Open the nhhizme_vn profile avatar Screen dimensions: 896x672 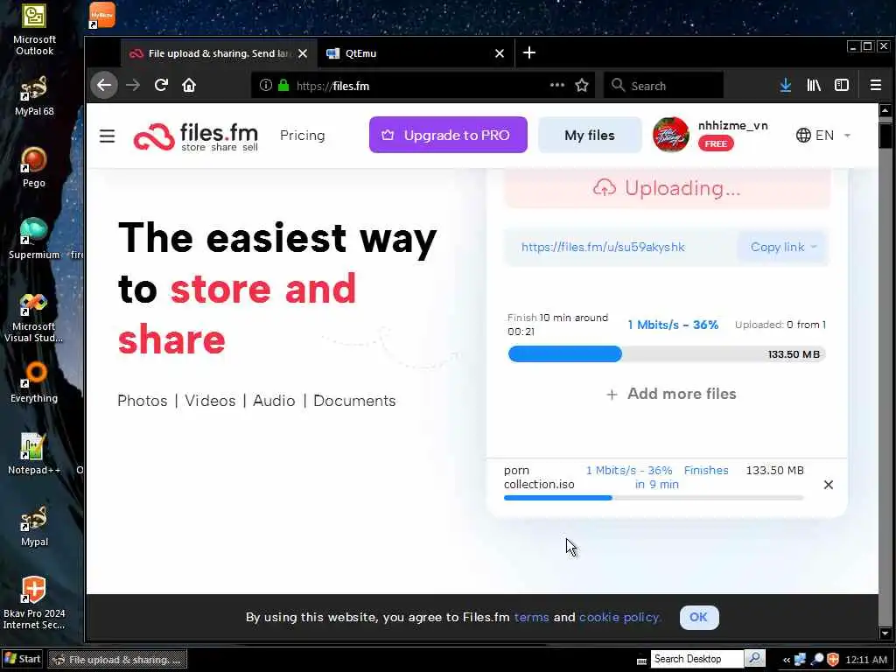point(671,135)
